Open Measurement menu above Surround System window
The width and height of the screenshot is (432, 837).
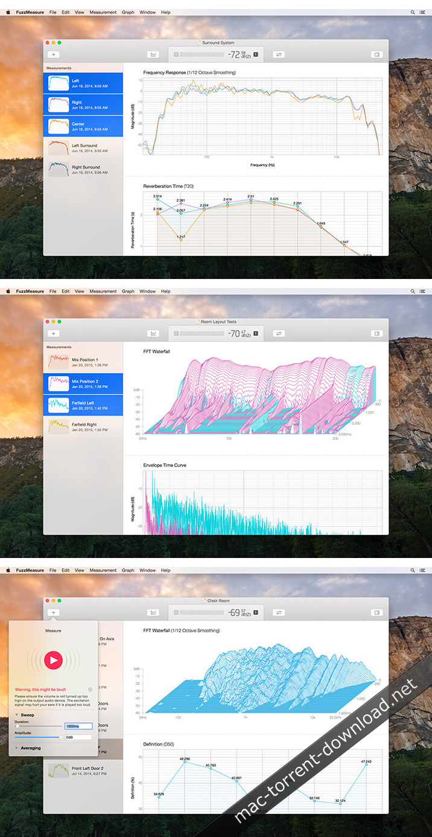103,12
